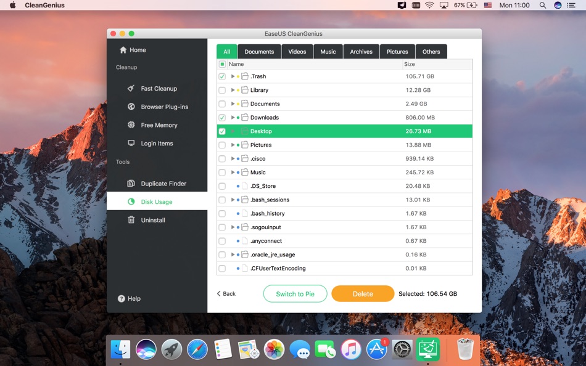This screenshot has height=366, width=586.
Task: Open Safari from the dock
Action: [x=197, y=349]
